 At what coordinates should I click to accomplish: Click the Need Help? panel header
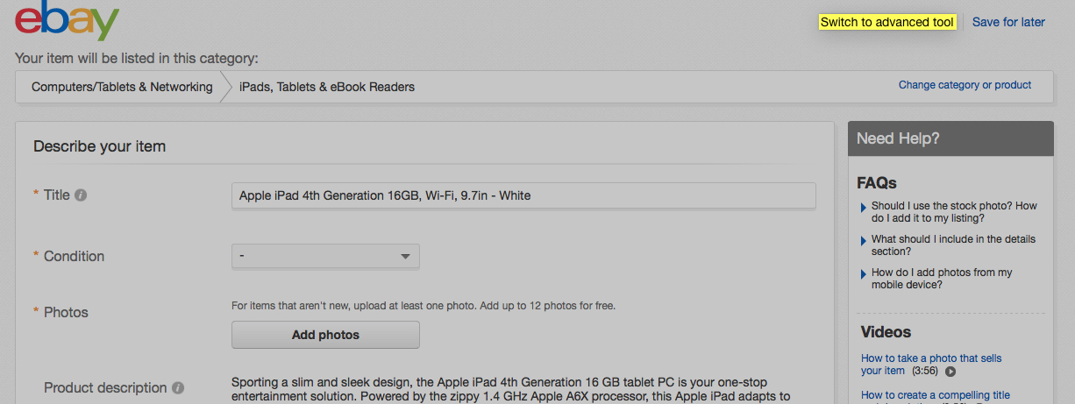pos(950,138)
